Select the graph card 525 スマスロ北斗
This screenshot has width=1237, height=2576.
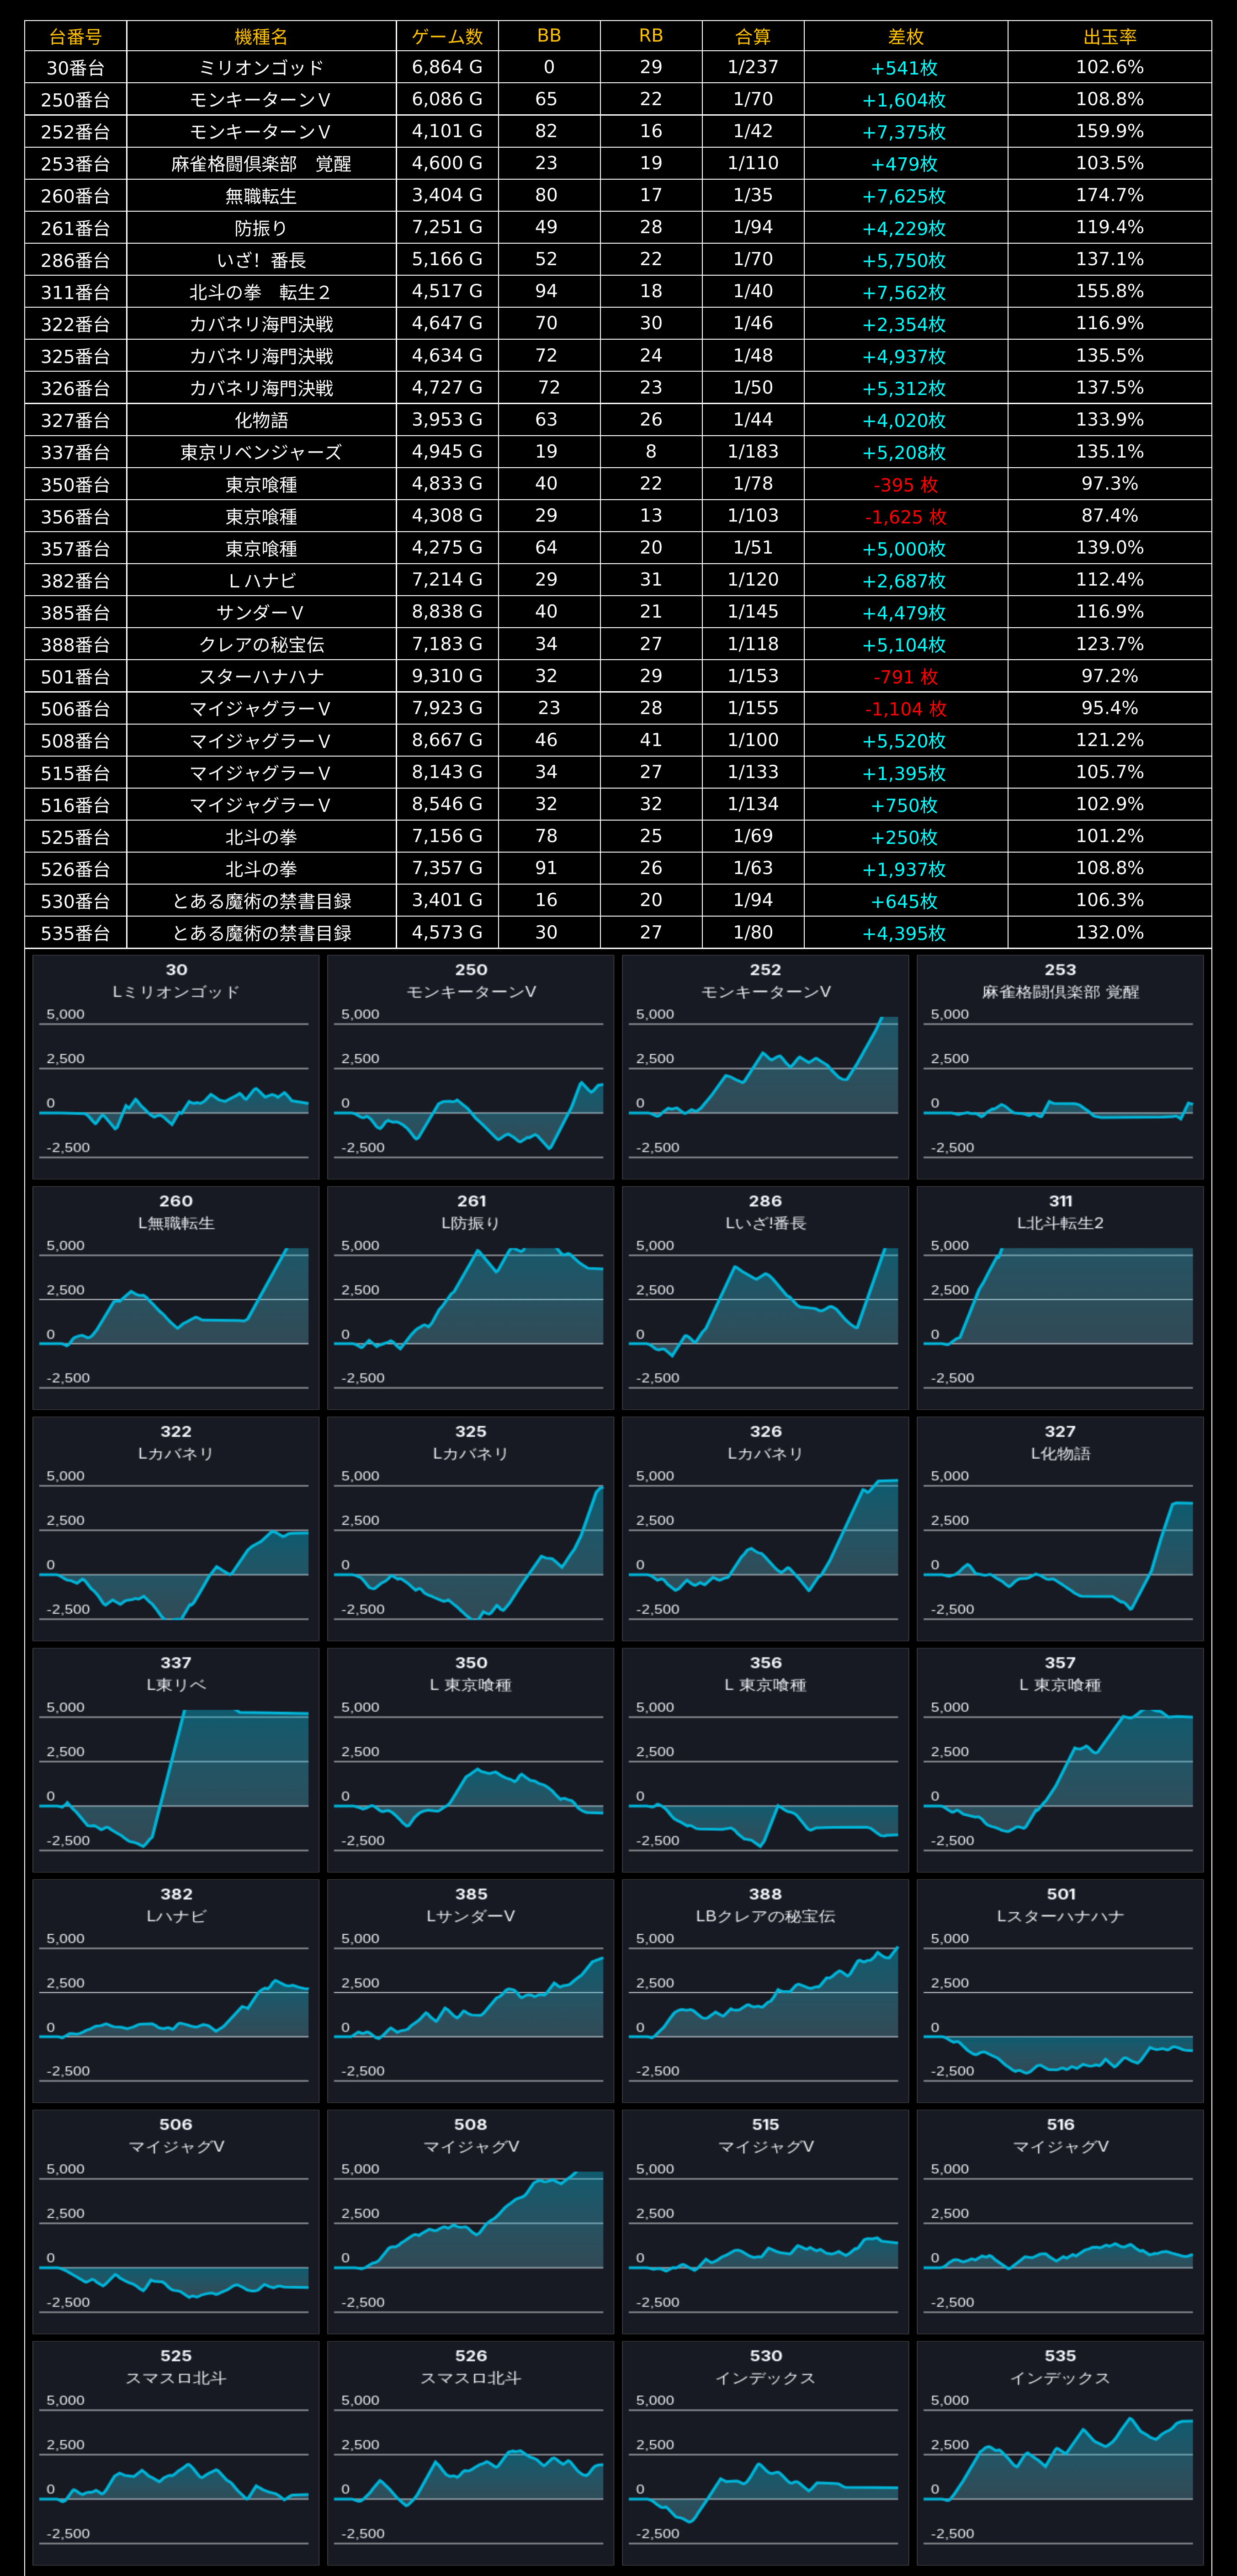tap(176, 2453)
